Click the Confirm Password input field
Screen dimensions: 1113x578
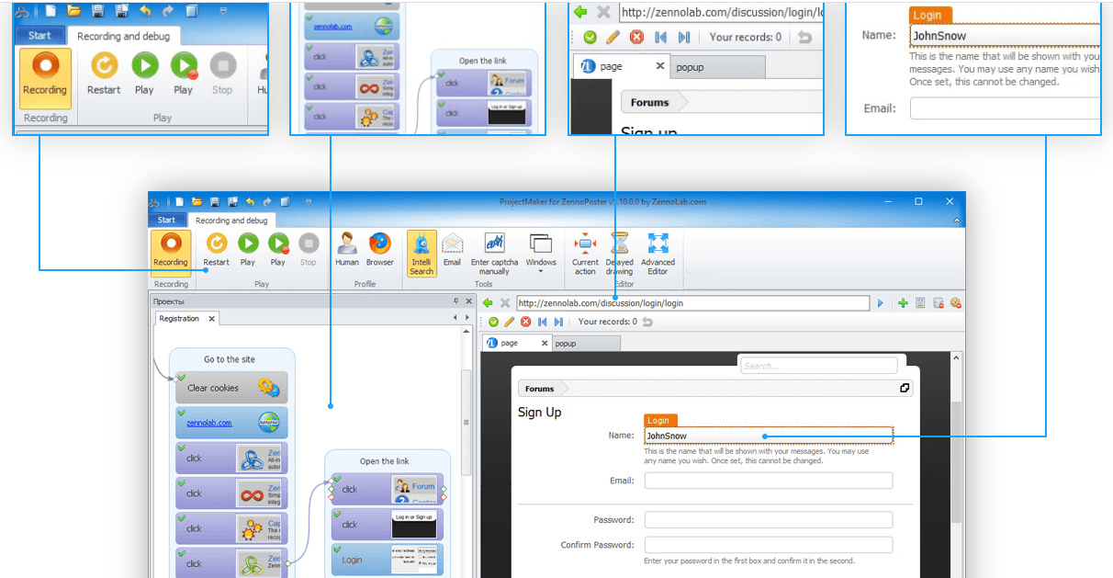tap(769, 545)
